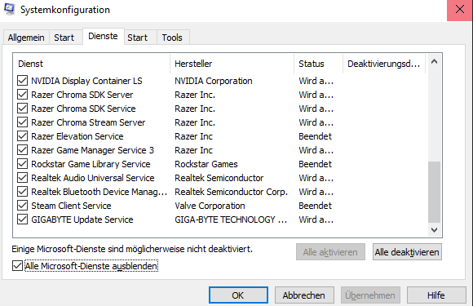The height and width of the screenshot is (306, 473).
Task: Click Beendet status of Rockstar Game Library Service
Action: tap(316, 164)
